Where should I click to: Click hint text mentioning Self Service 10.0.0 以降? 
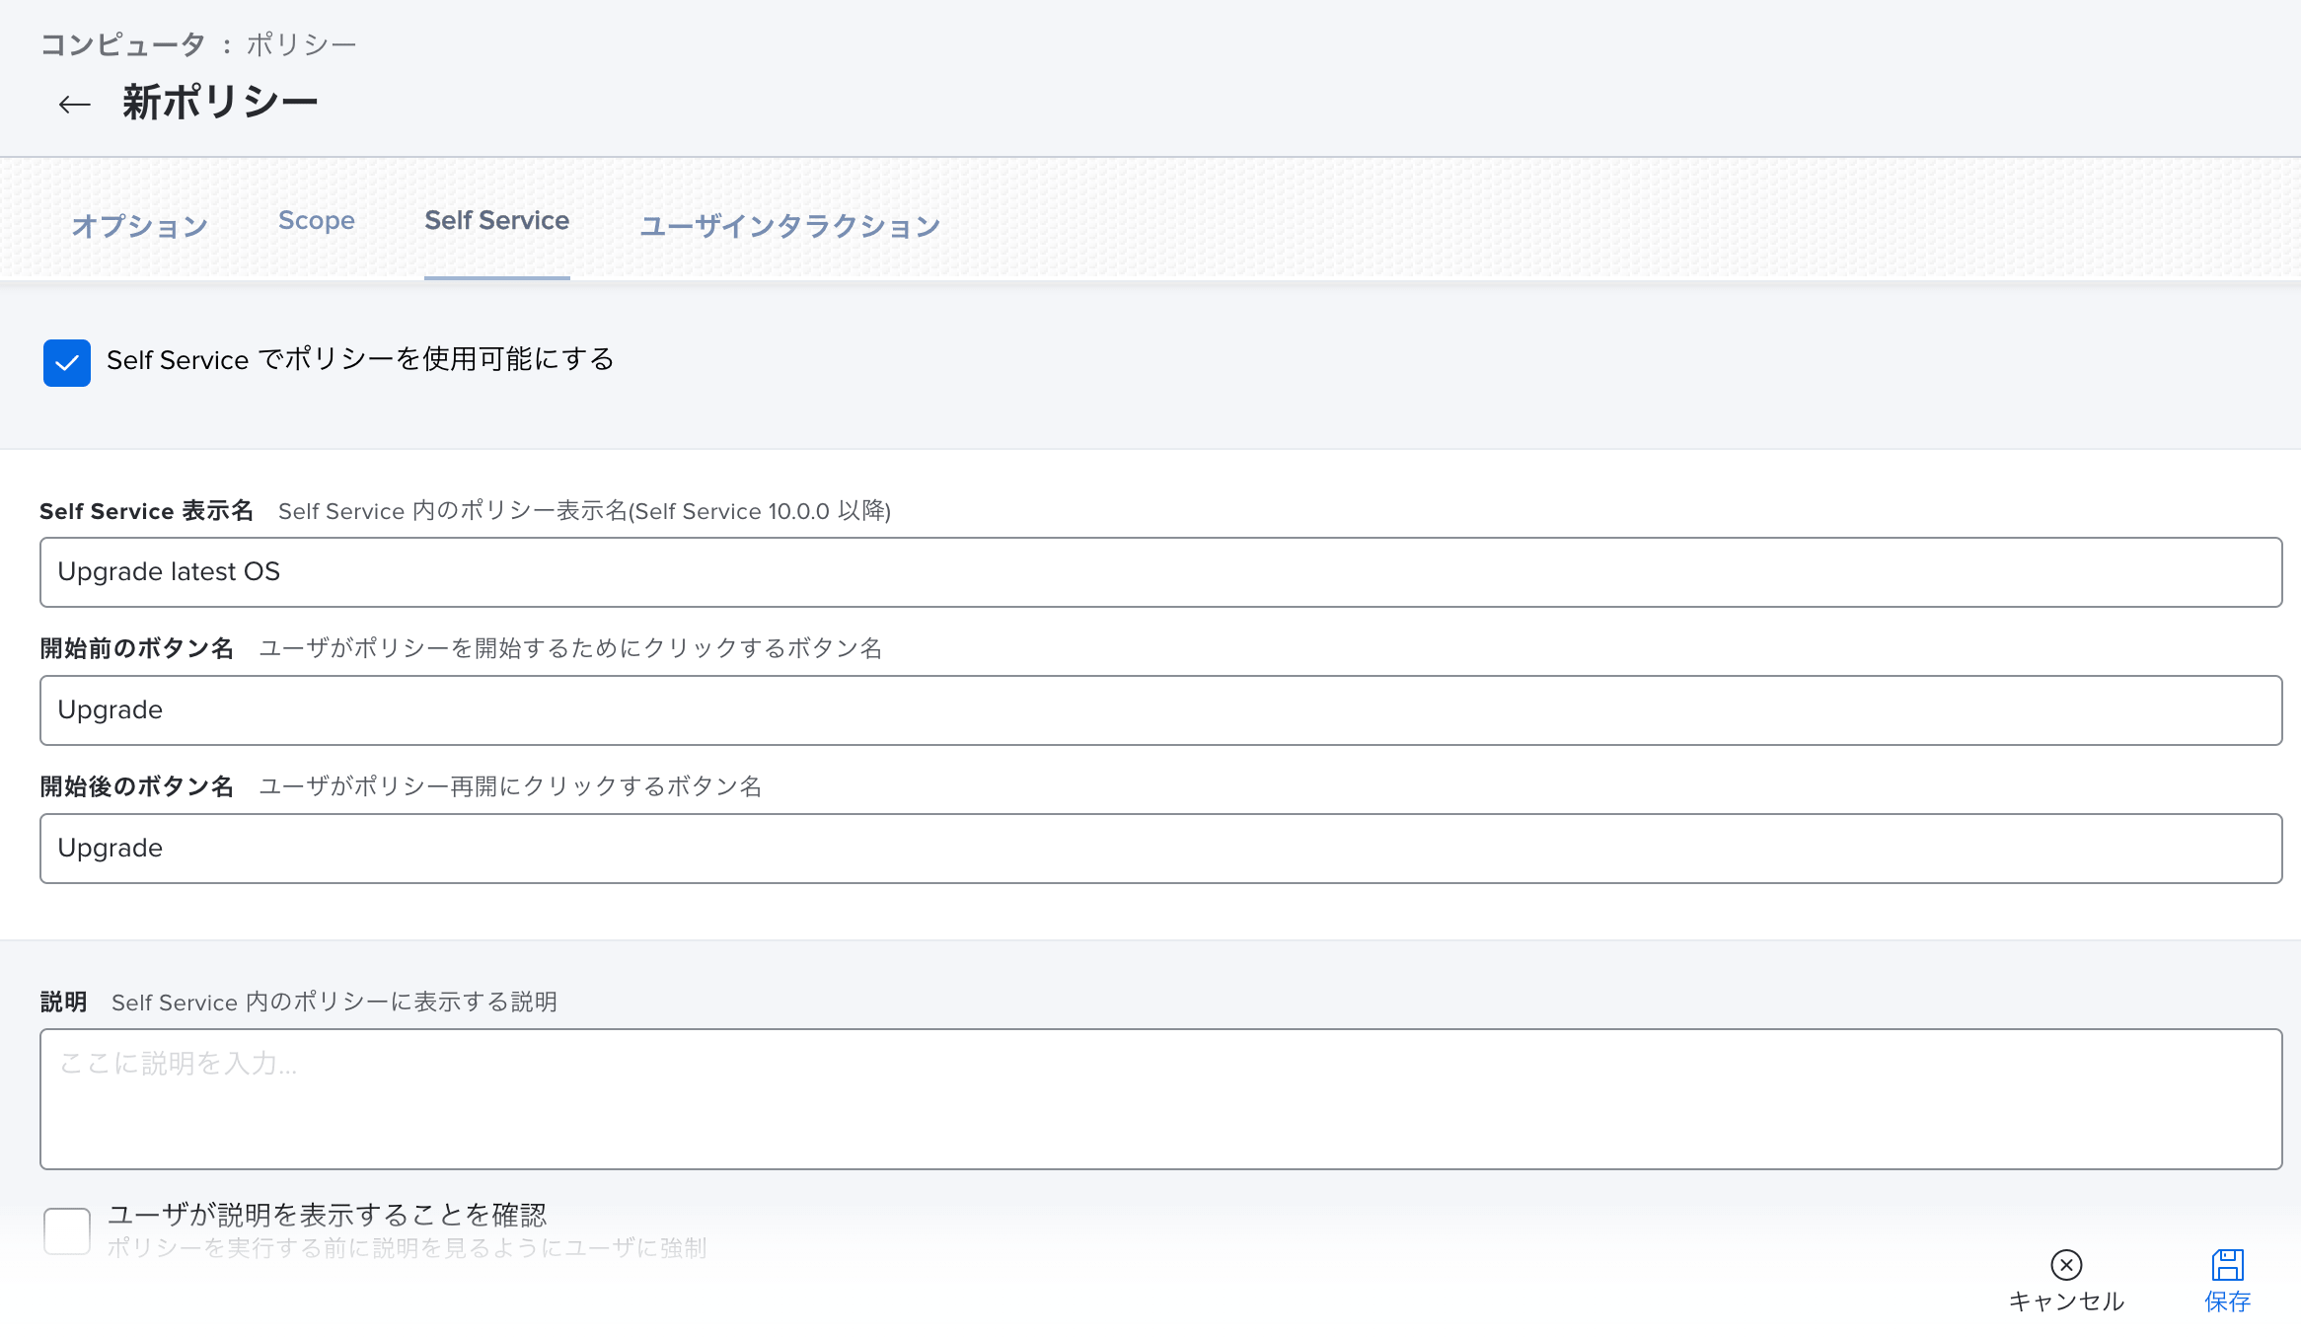(584, 511)
